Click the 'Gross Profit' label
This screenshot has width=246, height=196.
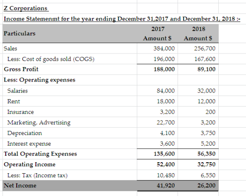(x=21, y=69)
